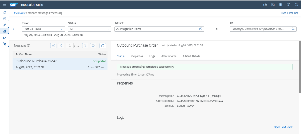The height and width of the screenshot is (134, 301).
Task: Click the message ID search field
Action: pos(260,29)
